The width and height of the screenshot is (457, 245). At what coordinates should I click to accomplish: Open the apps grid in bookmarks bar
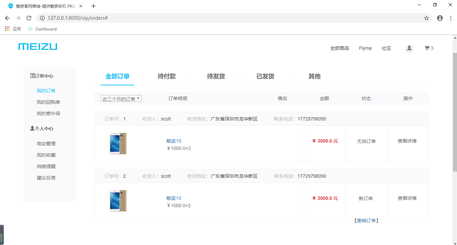click(x=7, y=29)
